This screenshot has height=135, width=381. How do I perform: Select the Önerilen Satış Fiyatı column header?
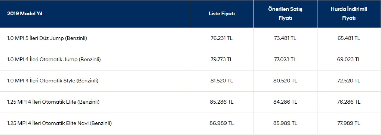285,14
